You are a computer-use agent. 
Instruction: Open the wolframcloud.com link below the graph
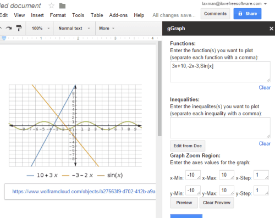tap(84, 192)
